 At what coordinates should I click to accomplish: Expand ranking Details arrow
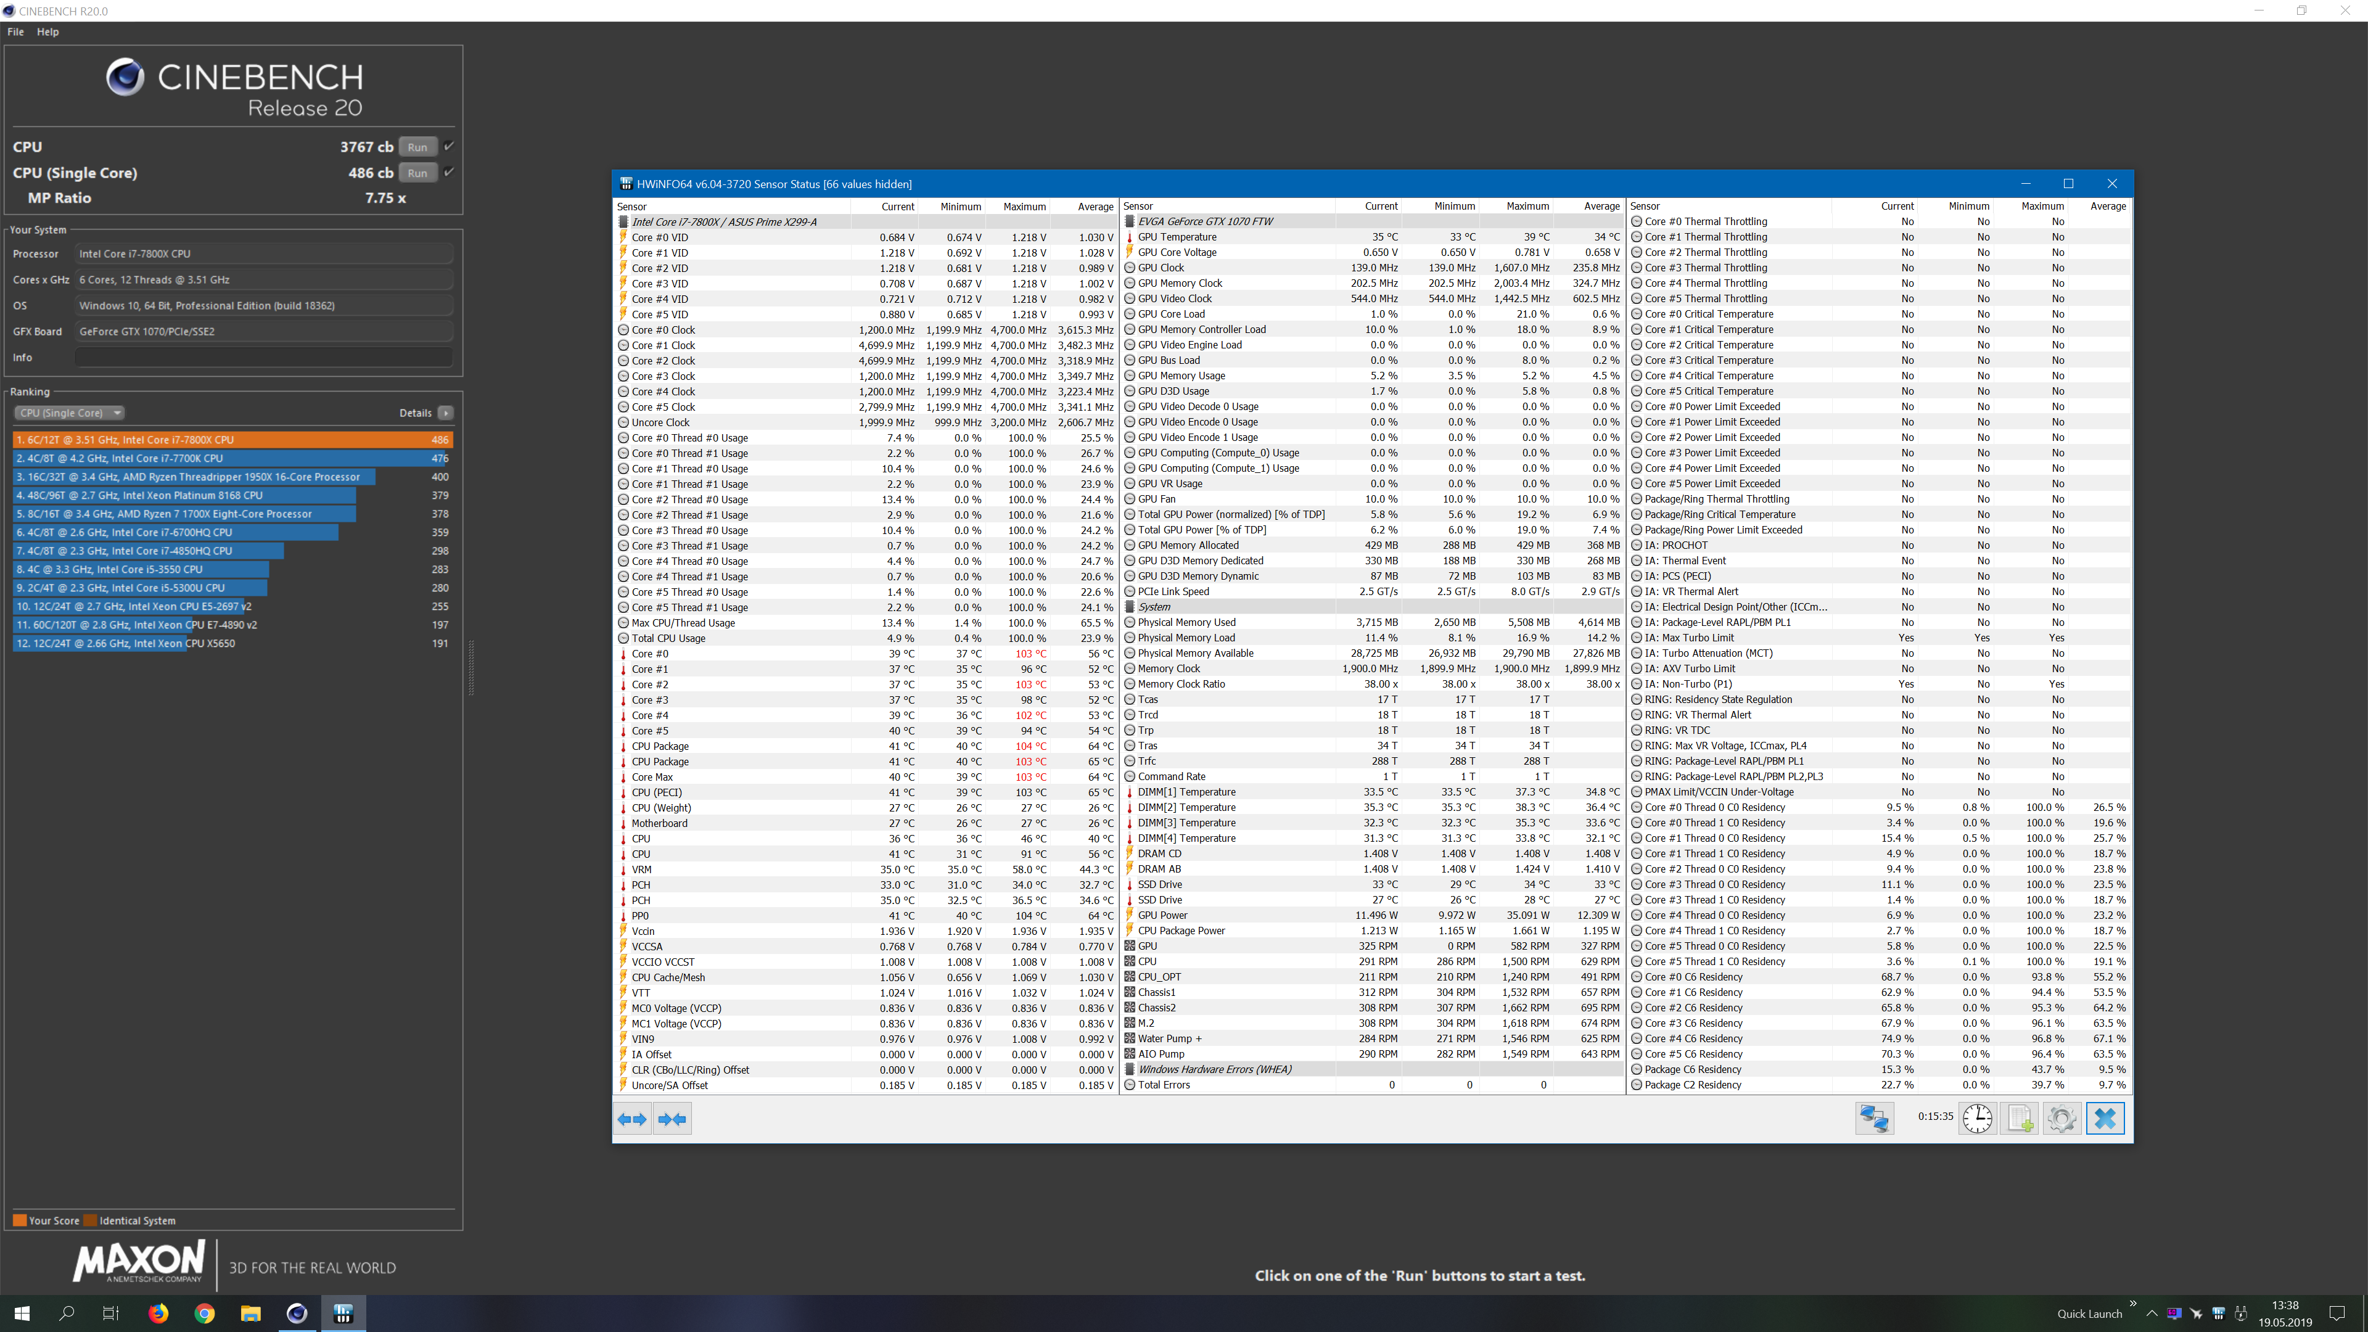[x=446, y=413]
